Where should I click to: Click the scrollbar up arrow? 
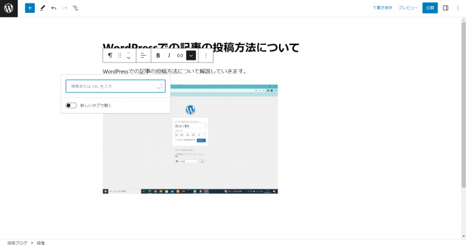pyautogui.click(x=463, y=20)
